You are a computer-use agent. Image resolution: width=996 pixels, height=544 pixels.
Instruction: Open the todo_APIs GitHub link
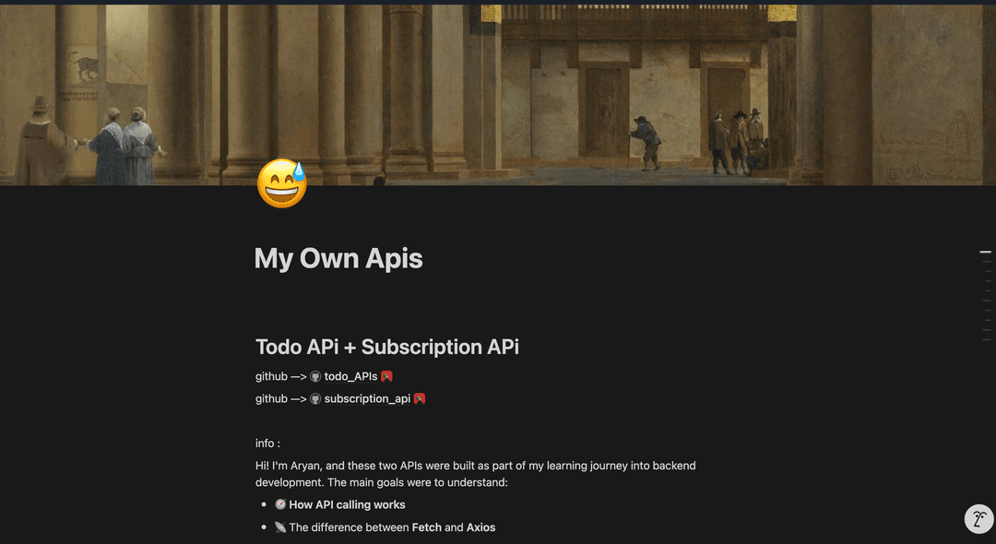350,376
